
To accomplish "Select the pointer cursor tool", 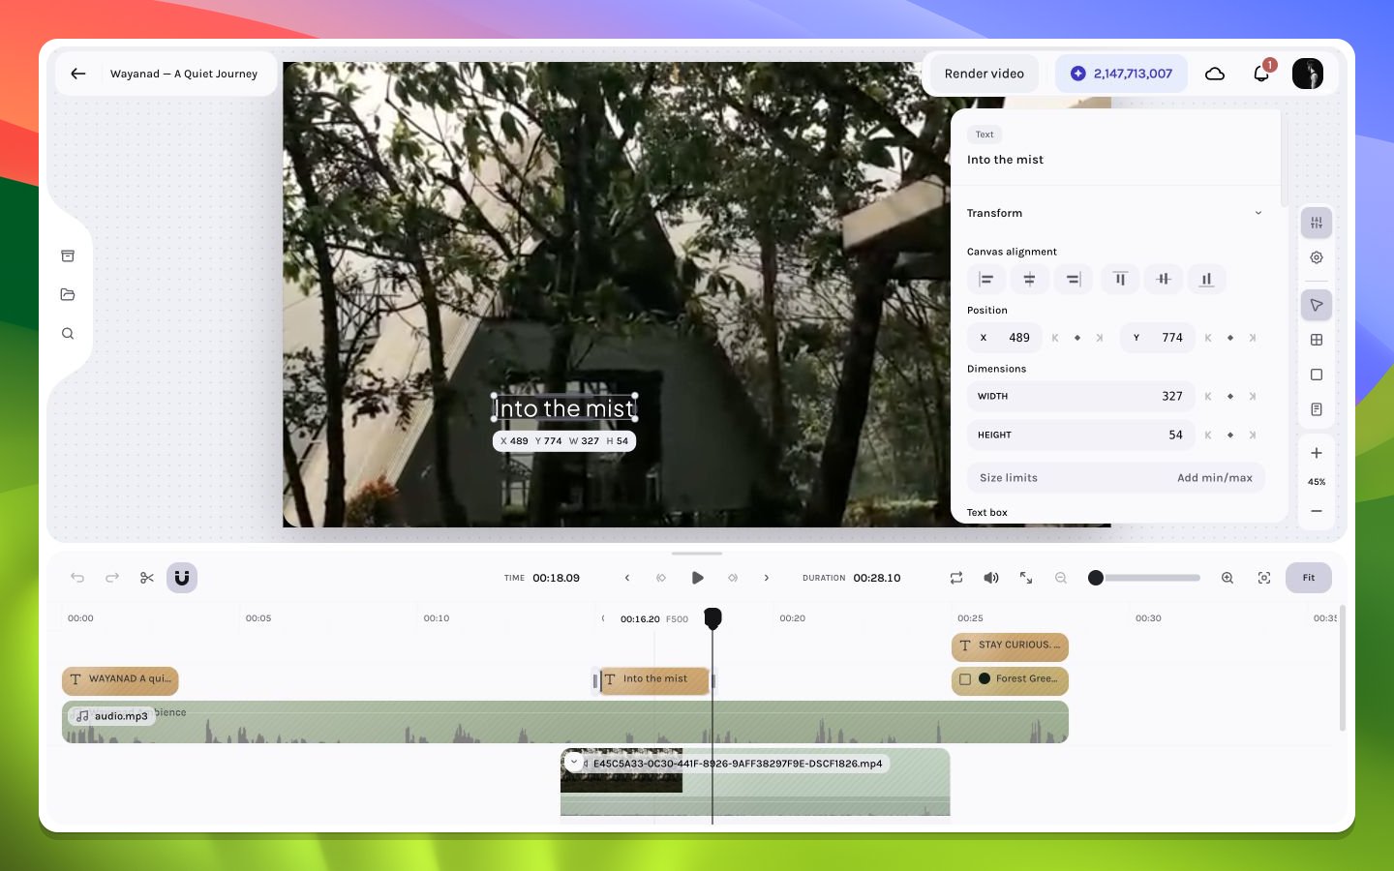I will click(1317, 306).
